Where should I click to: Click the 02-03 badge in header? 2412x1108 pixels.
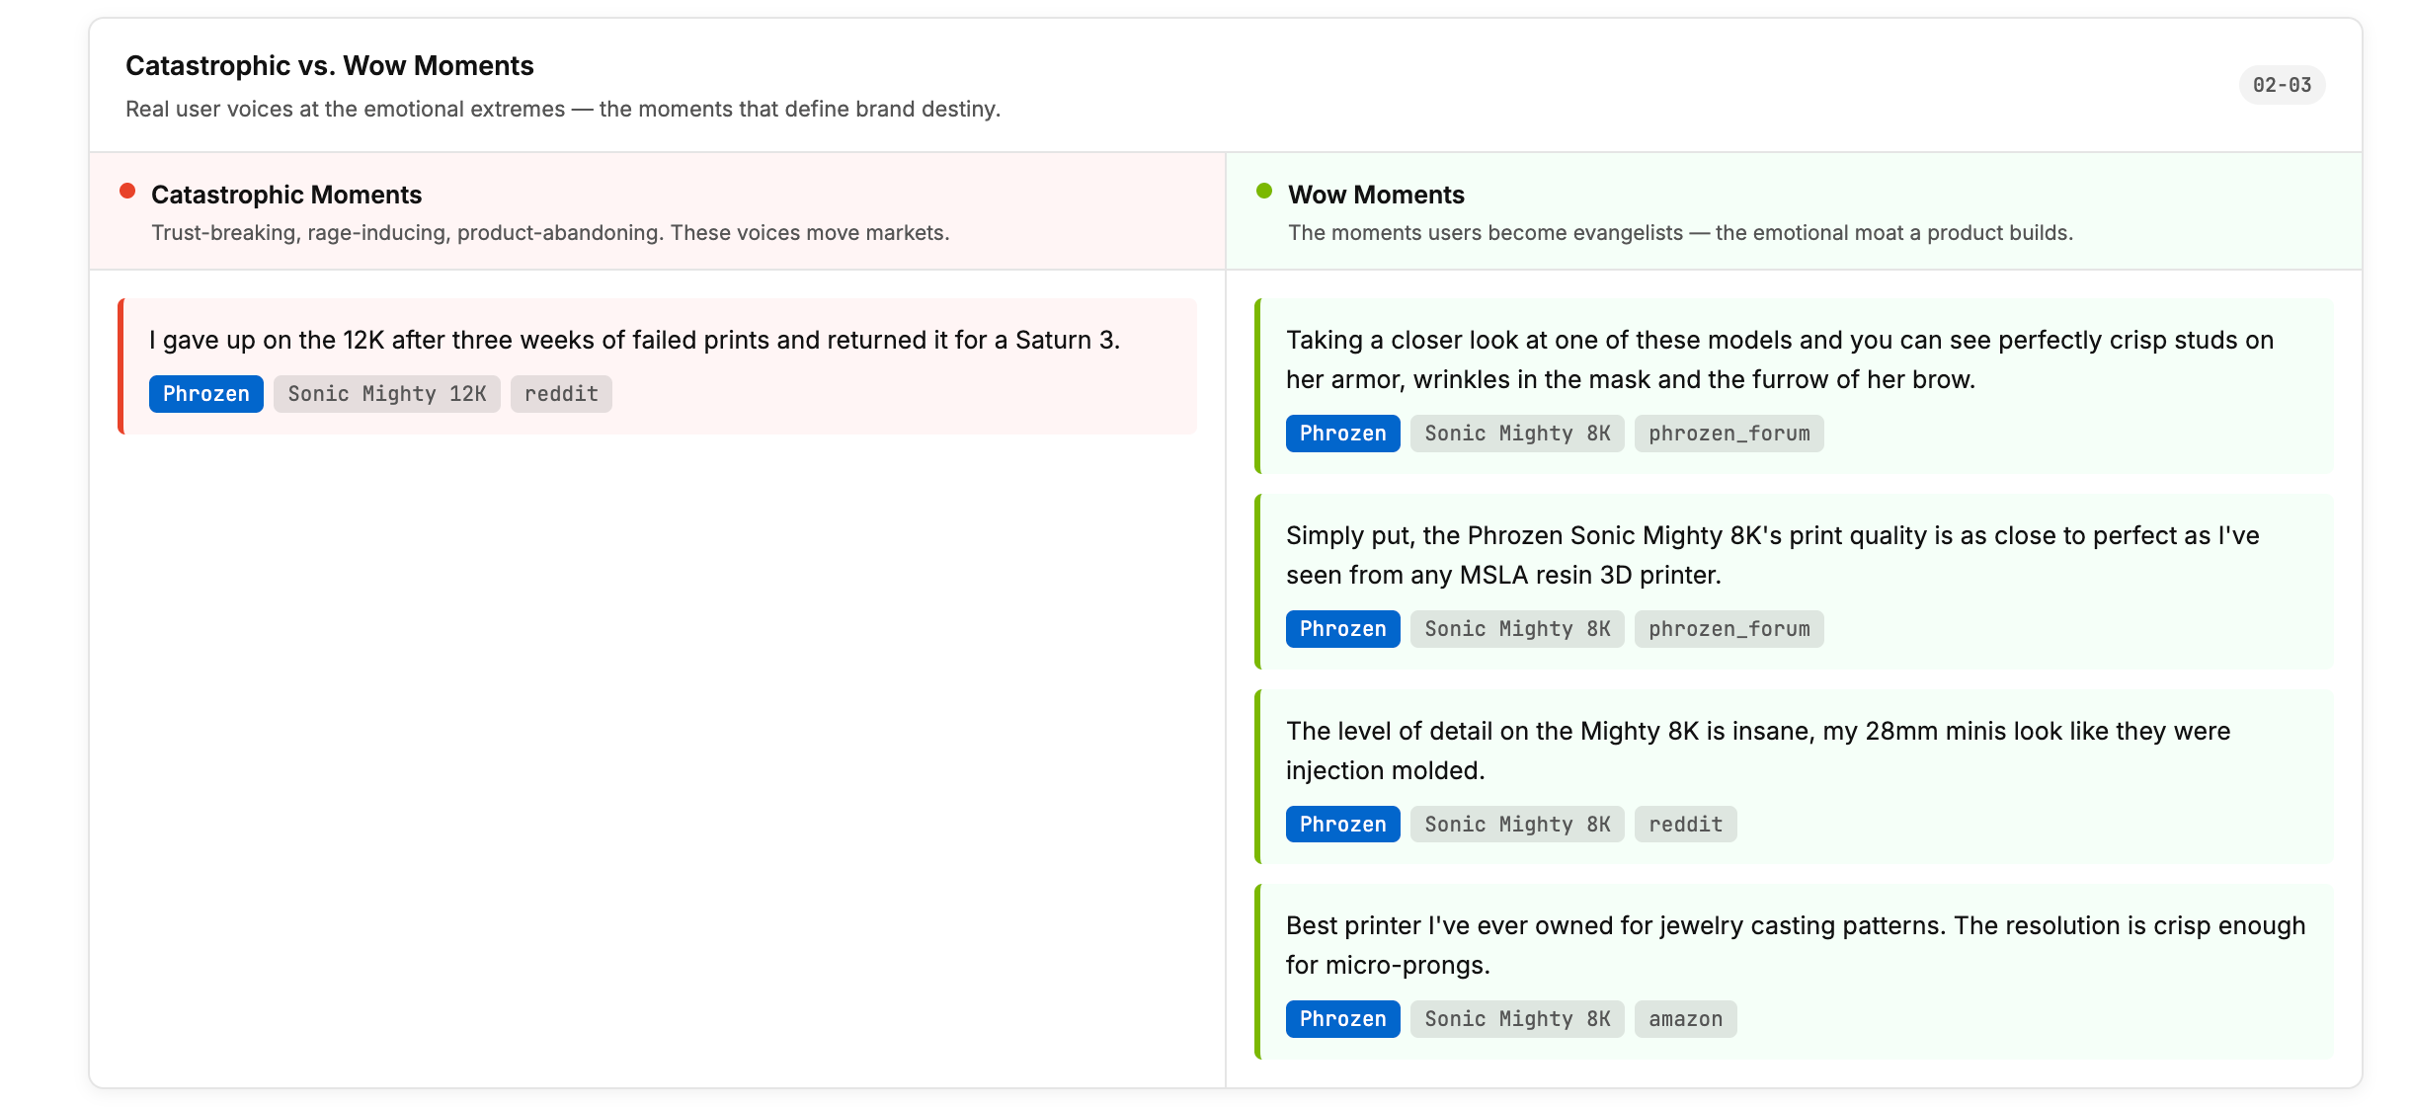[x=2281, y=85]
